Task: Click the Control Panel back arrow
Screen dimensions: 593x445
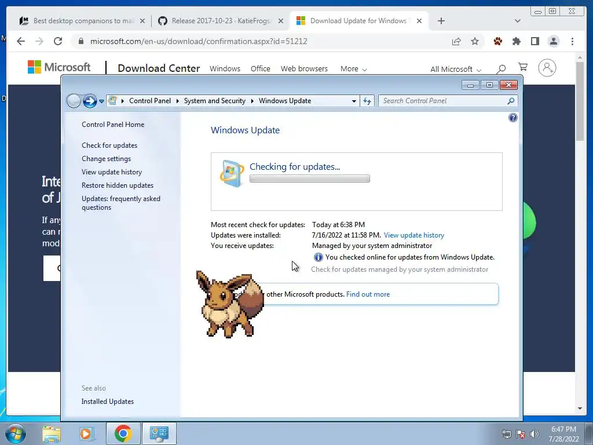Action: (x=74, y=101)
